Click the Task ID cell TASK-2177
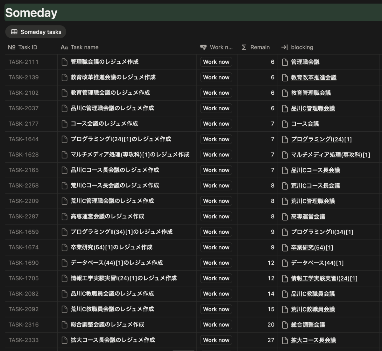The width and height of the screenshot is (382, 351). (24, 124)
